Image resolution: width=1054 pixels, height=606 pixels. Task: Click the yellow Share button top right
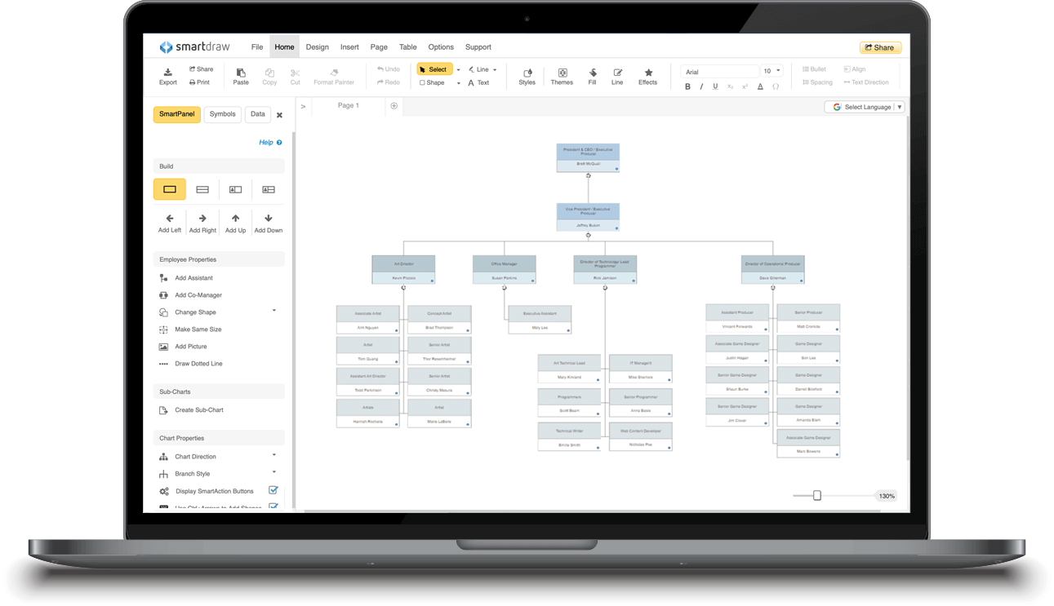tap(880, 47)
